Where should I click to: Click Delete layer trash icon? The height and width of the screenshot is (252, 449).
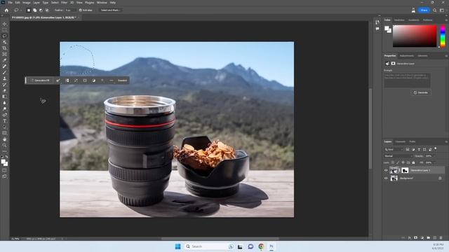point(441,237)
